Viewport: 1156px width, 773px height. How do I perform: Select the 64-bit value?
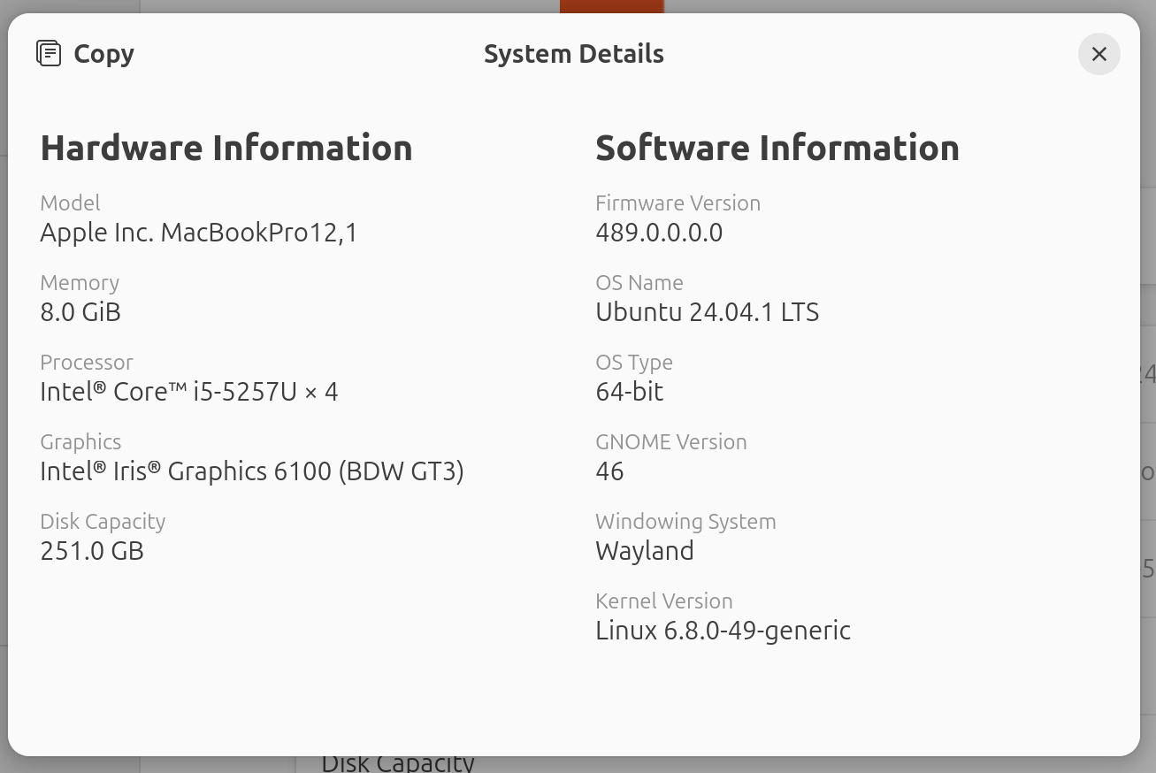630,392
